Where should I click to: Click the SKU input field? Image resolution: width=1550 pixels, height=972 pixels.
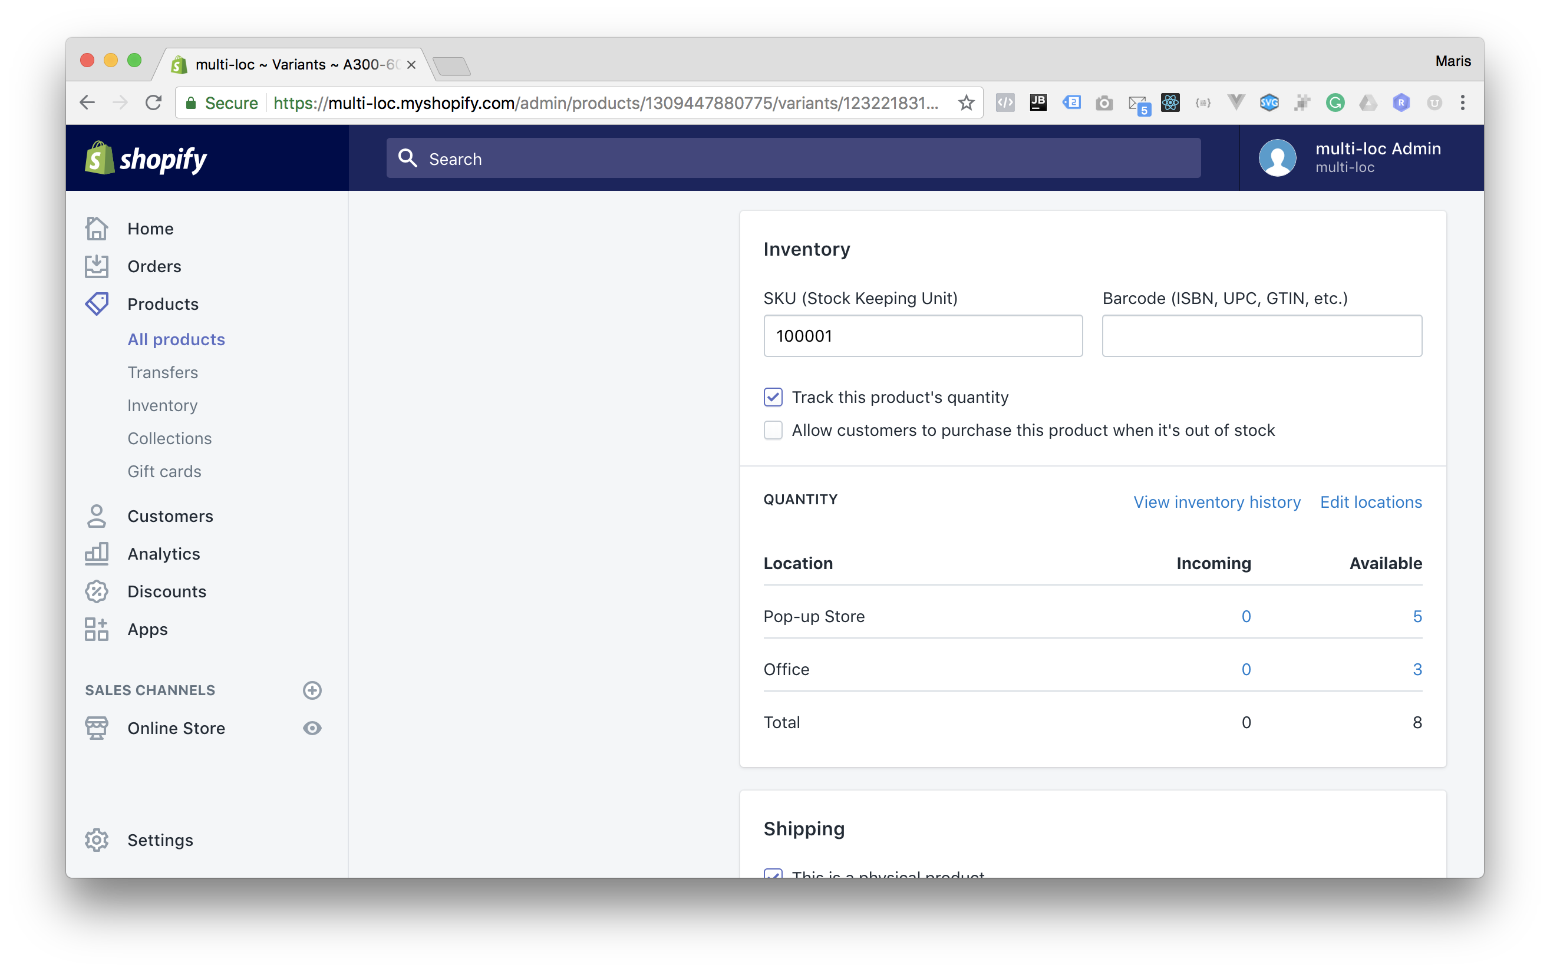[922, 336]
